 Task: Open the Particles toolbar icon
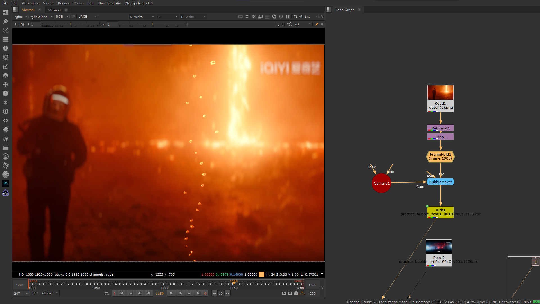pos(6,102)
